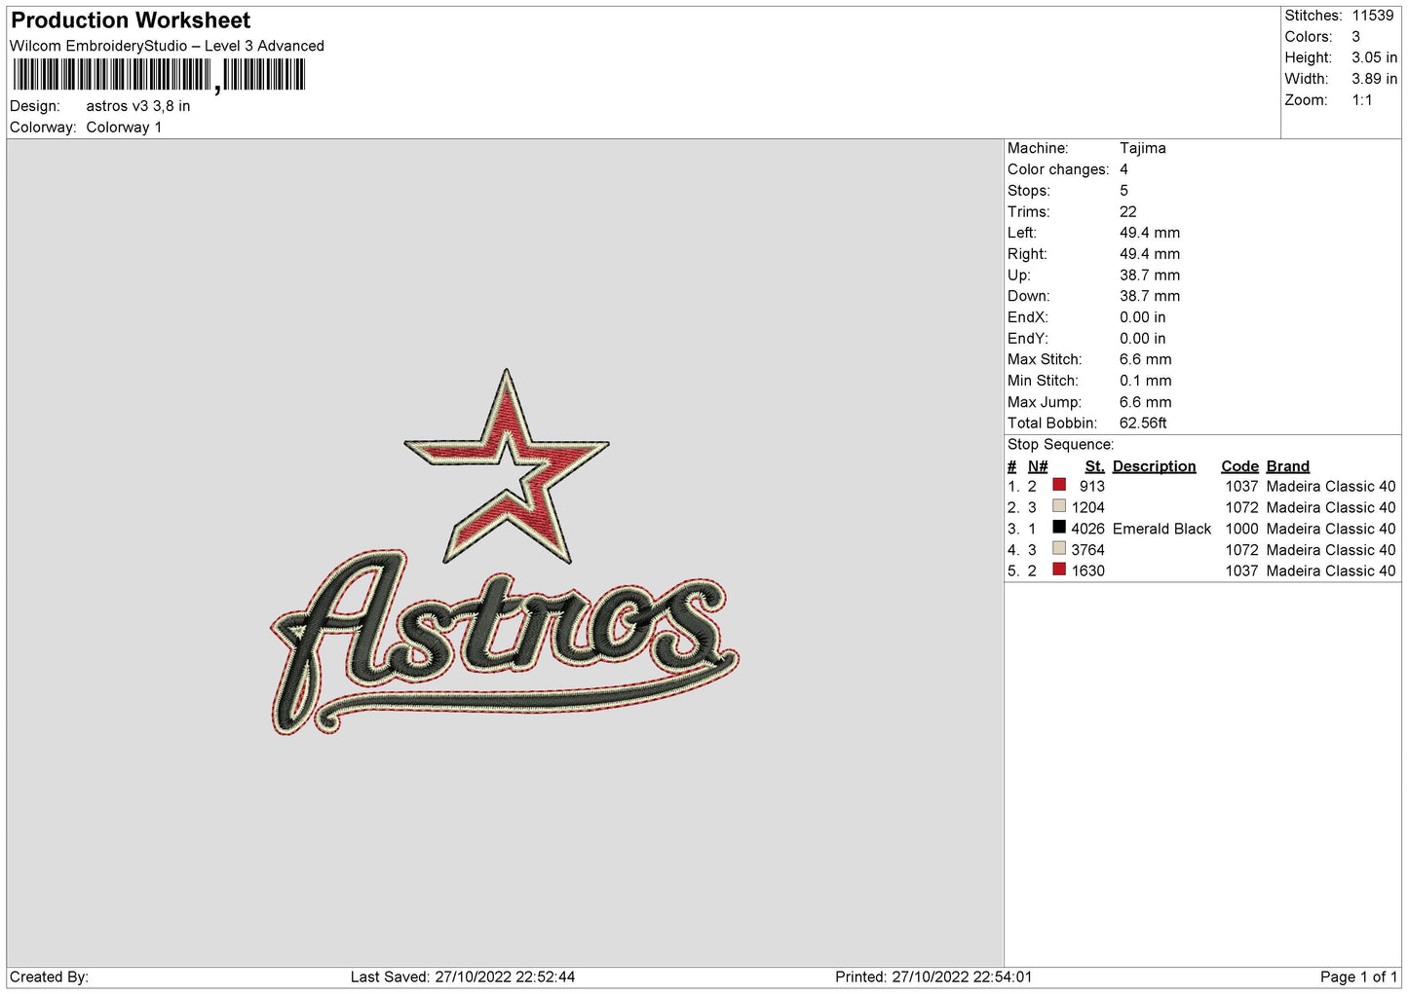The height and width of the screenshot is (994, 1408).
Task: Click the Height value '3.05 in'
Action: point(1374,57)
